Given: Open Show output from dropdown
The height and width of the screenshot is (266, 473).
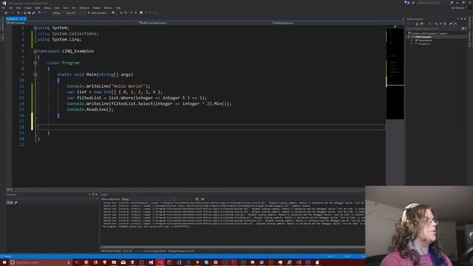Looking at the screenshot, I should click(149, 199).
